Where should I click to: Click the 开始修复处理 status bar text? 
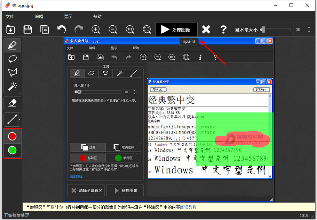(17, 215)
